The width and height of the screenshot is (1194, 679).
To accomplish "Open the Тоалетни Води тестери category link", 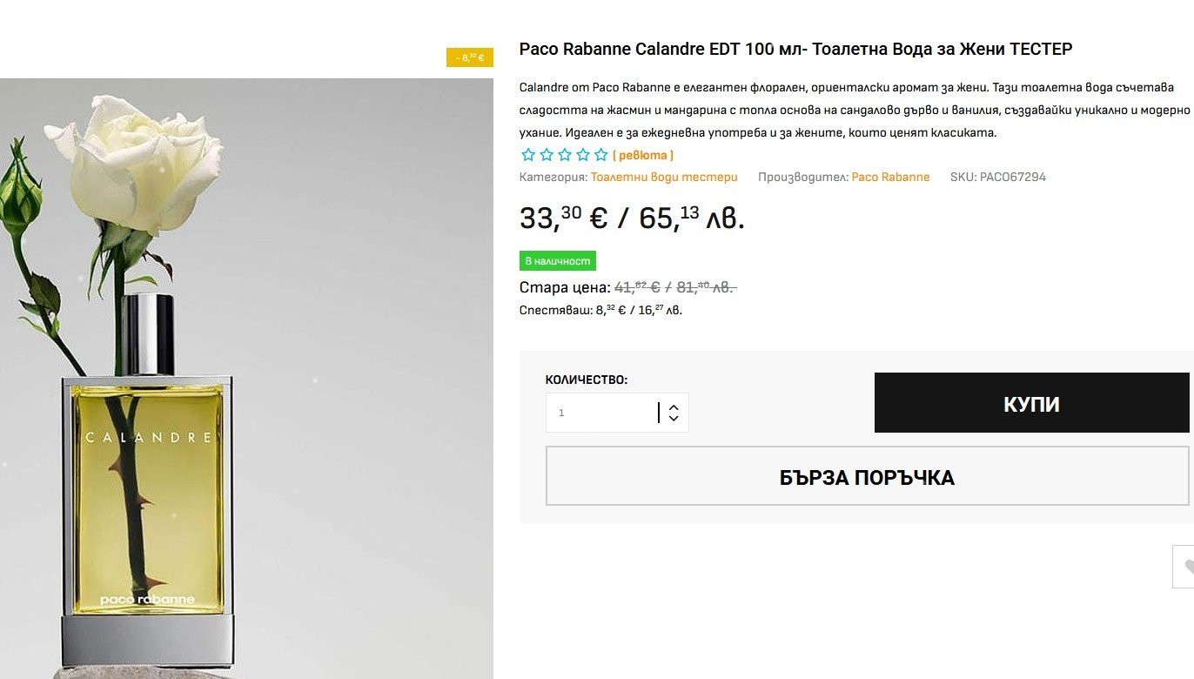I will 664,177.
